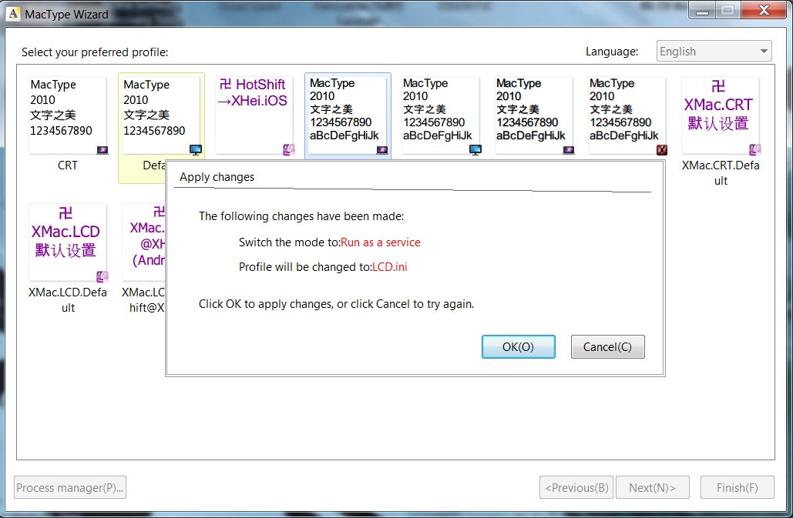Click the <Previous(B) button
793x518 pixels.
tap(576, 487)
